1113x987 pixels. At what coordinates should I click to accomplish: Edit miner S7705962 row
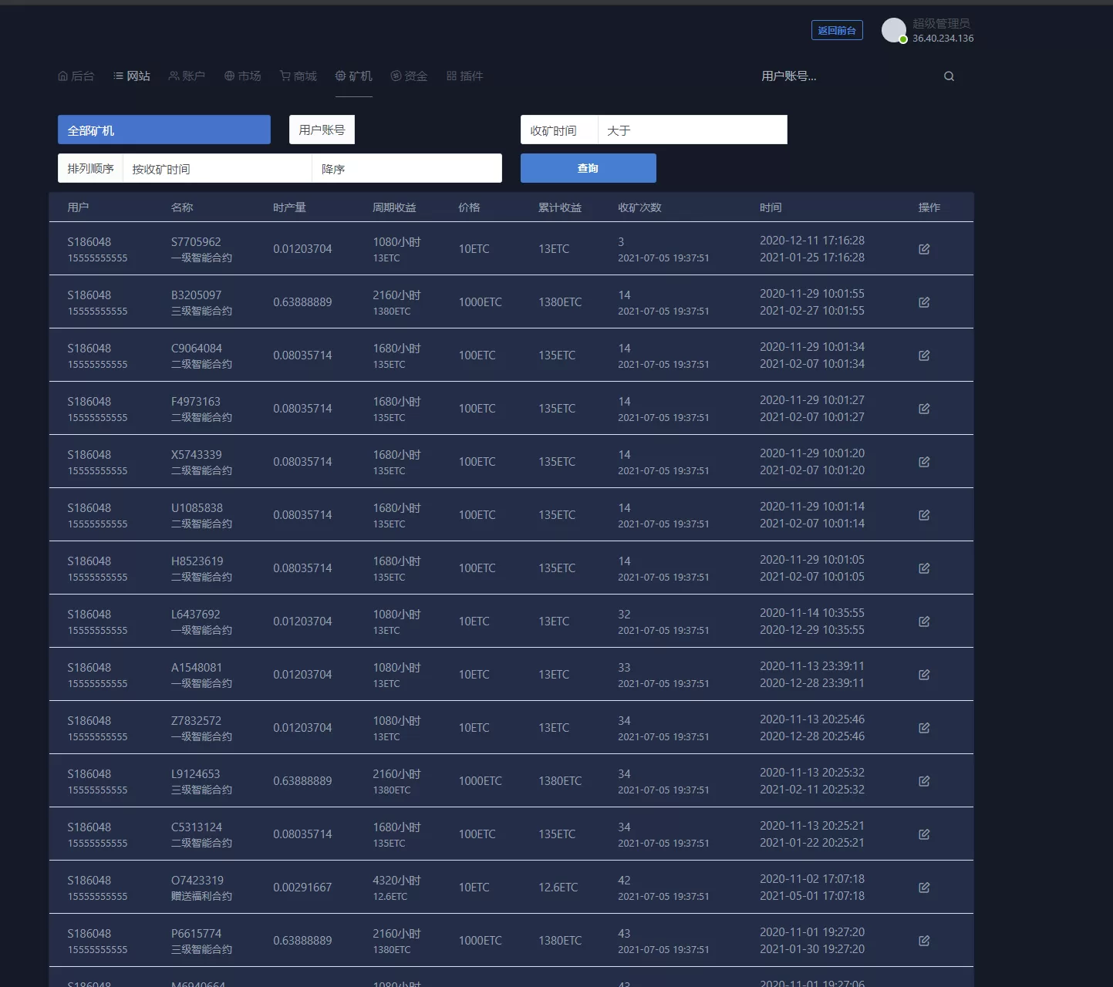(x=924, y=249)
